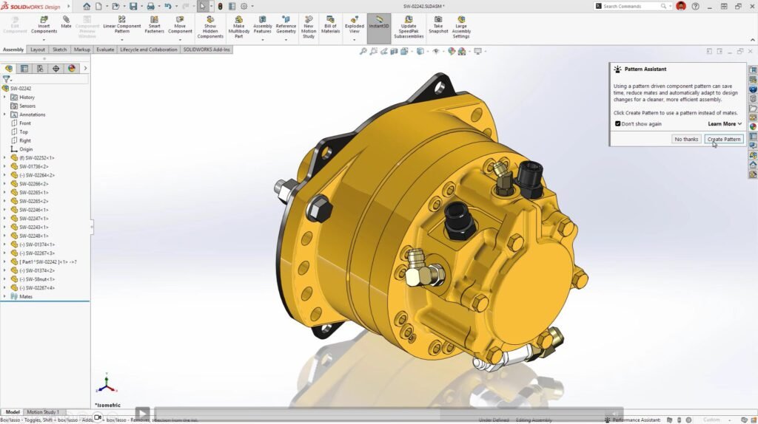758x424 pixels.
Task: Open Smart Fasteners tool
Action: [154, 25]
